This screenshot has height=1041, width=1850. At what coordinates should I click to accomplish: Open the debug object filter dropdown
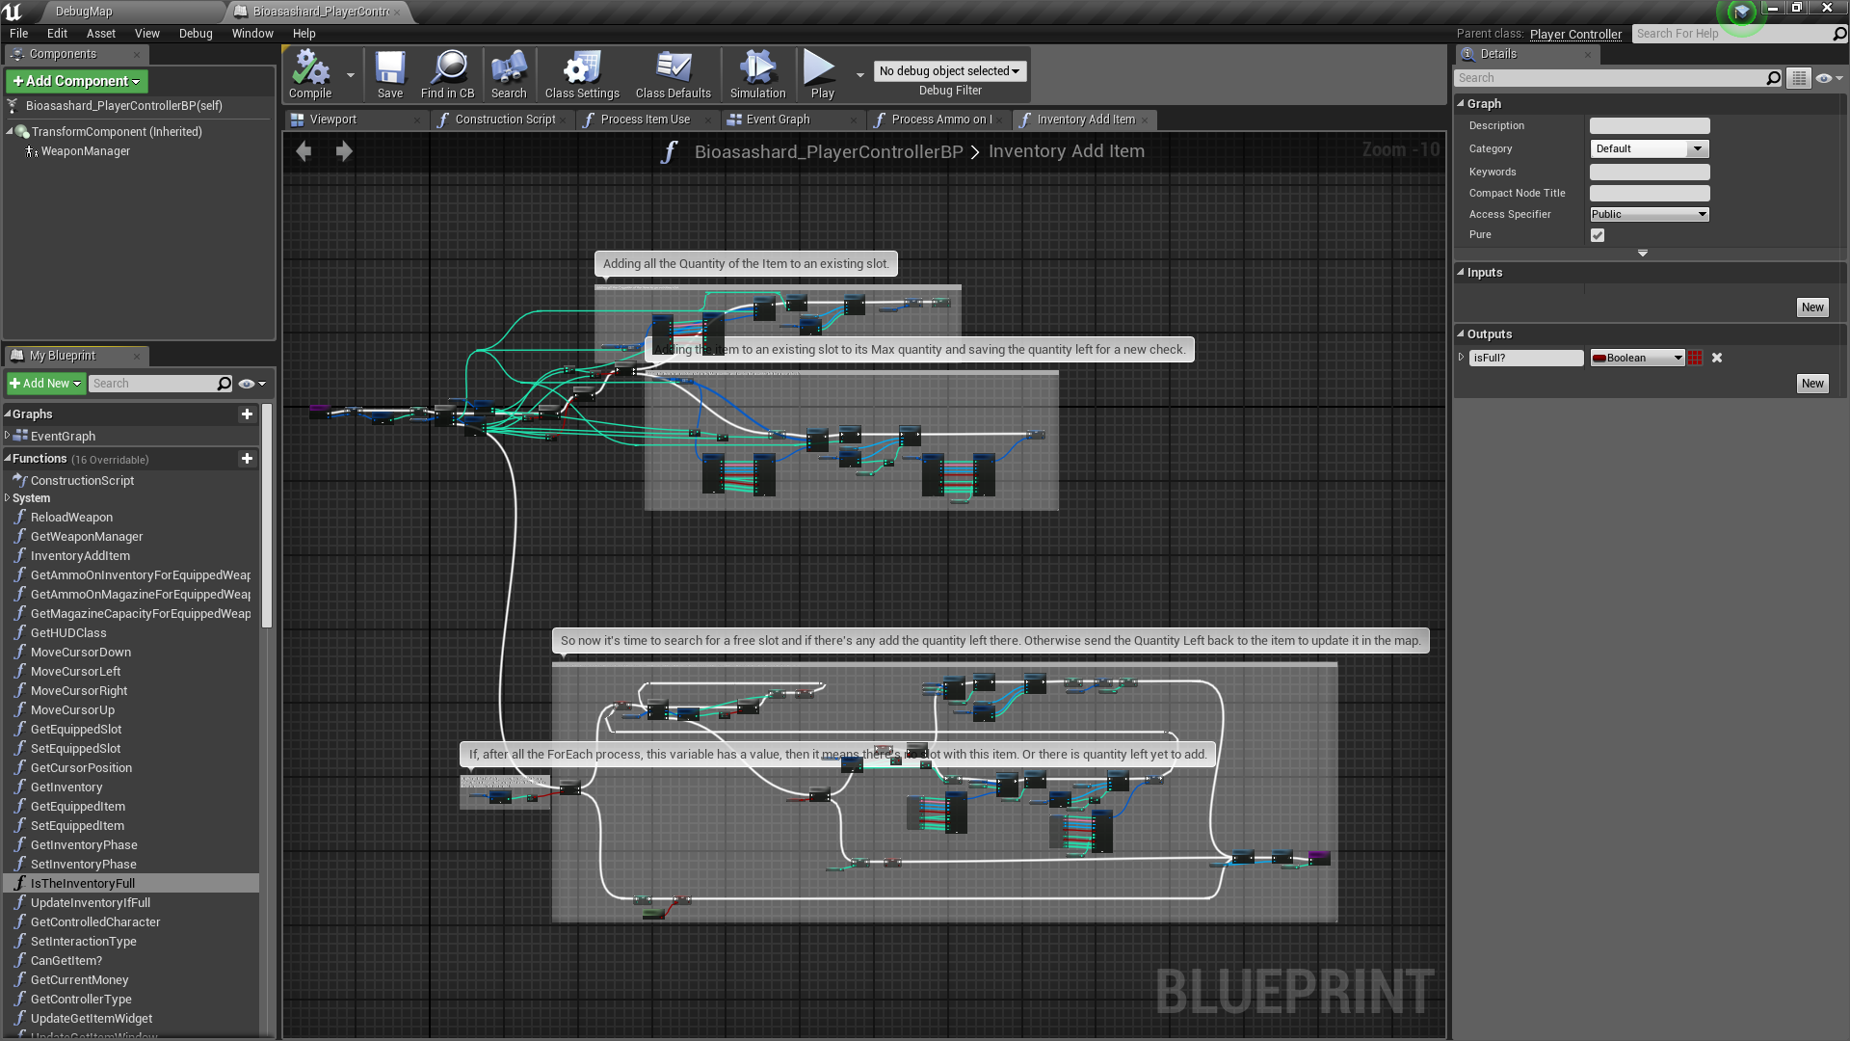tap(949, 71)
